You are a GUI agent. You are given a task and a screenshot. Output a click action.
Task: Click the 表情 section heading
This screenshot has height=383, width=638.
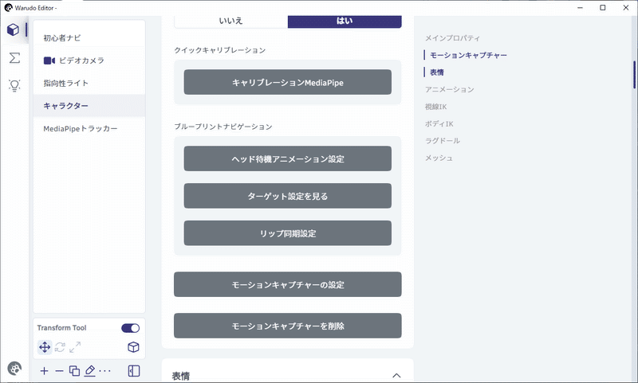[181, 376]
